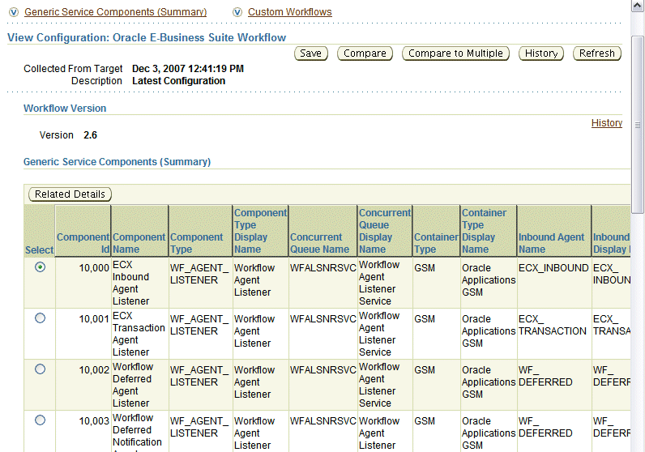Screen dimensions: 645x452
Task: Click the scrollbar up arrow
Action: point(637,6)
